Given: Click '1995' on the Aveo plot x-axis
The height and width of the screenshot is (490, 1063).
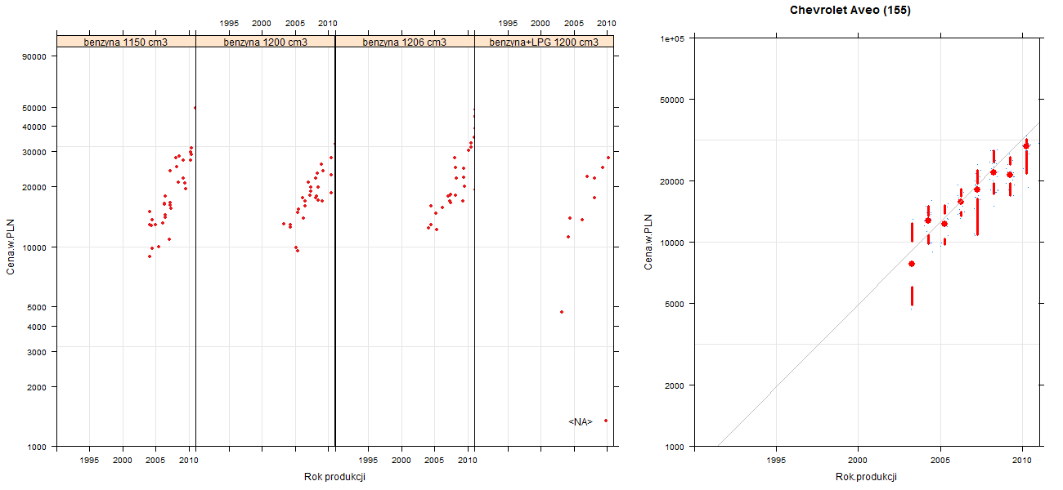Looking at the screenshot, I should pyautogui.click(x=776, y=461).
